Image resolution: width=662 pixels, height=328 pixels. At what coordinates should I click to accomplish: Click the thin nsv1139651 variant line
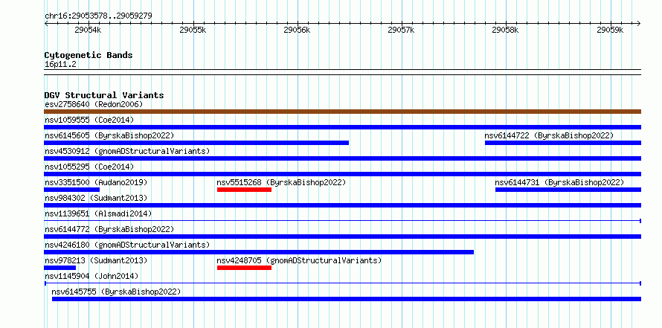coord(342,221)
